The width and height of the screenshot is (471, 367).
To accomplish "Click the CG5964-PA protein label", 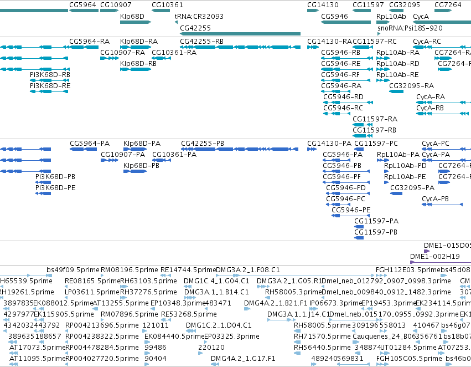I will click(x=90, y=143).
